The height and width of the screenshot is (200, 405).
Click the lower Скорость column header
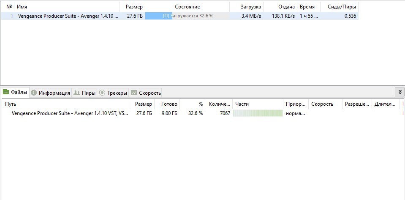coord(325,104)
